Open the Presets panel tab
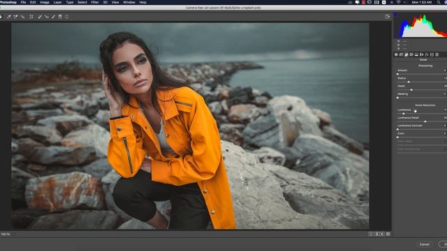This screenshot has height=251, width=447. pos(437,54)
